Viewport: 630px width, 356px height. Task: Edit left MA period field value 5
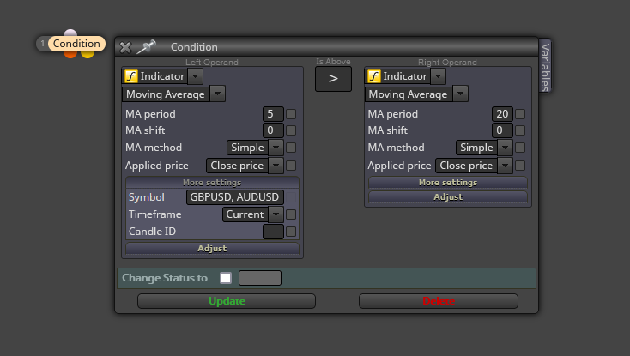(273, 114)
